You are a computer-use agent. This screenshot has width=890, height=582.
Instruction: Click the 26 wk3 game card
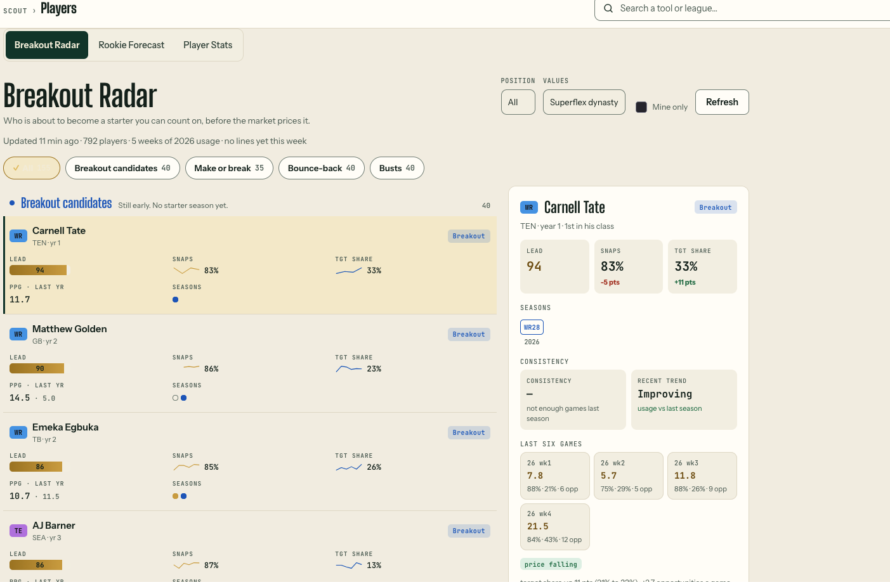coord(702,475)
